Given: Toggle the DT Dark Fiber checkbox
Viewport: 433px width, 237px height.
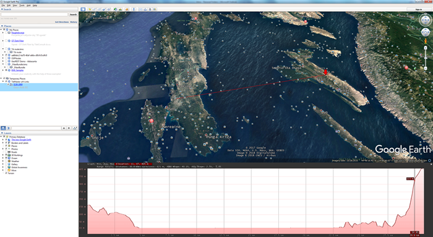Looking at the screenshot, I should tap(6, 41).
